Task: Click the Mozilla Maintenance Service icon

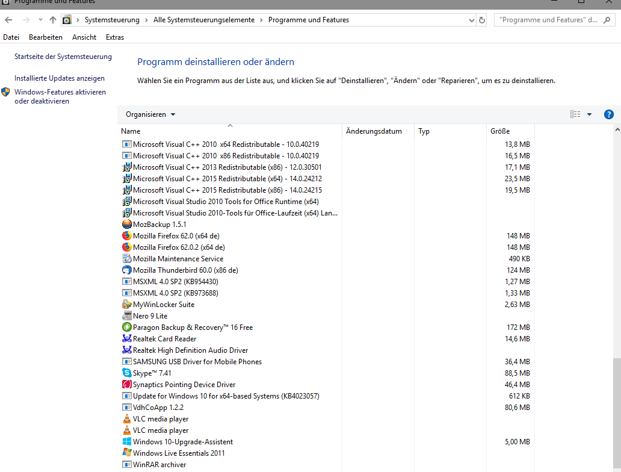Action: pyautogui.click(x=127, y=259)
